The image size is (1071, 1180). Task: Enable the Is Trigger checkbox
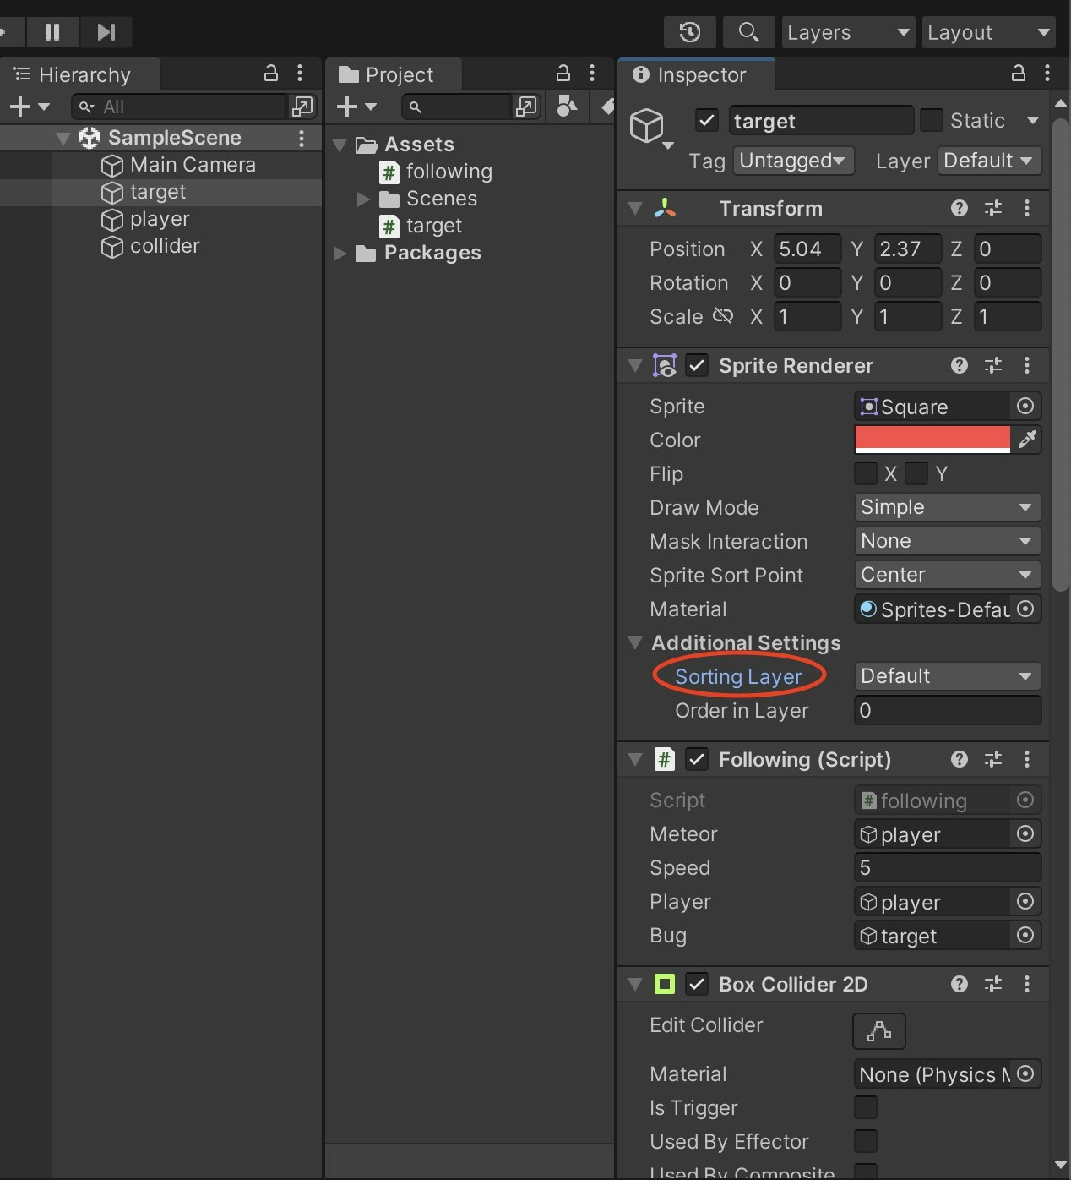point(866,1107)
